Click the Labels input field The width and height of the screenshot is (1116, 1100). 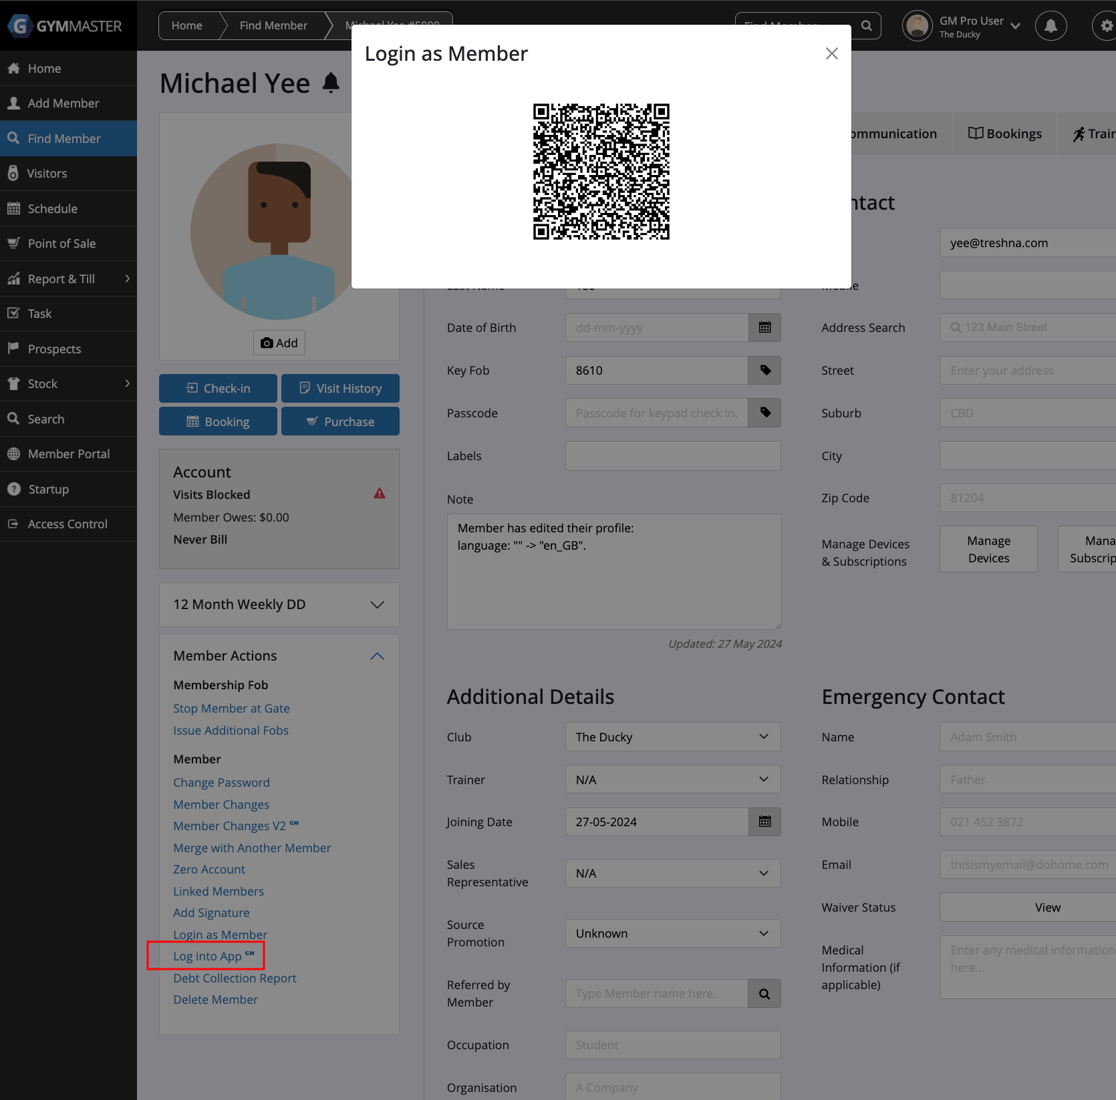pos(673,455)
